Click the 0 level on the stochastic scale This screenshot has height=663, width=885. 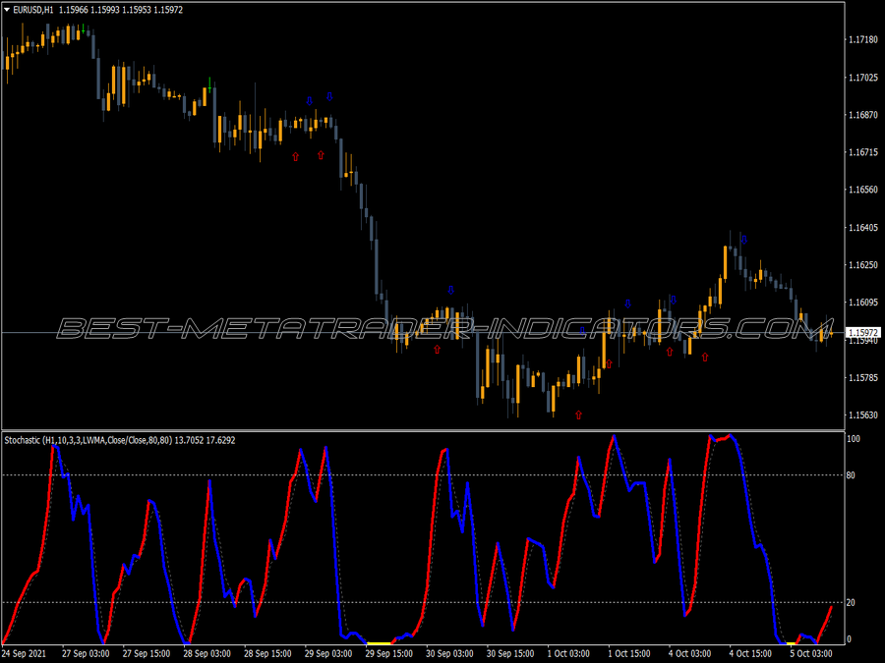point(850,639)
